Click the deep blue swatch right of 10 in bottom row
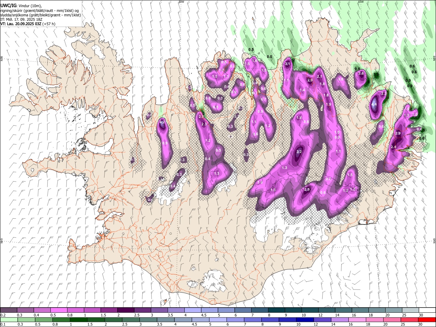The image size is (436, 327). click(305, 320)
